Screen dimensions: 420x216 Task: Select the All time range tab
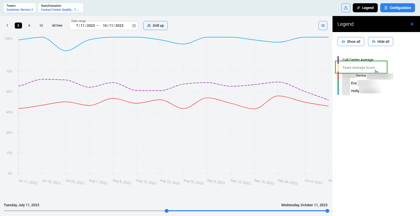coord(57,26)
